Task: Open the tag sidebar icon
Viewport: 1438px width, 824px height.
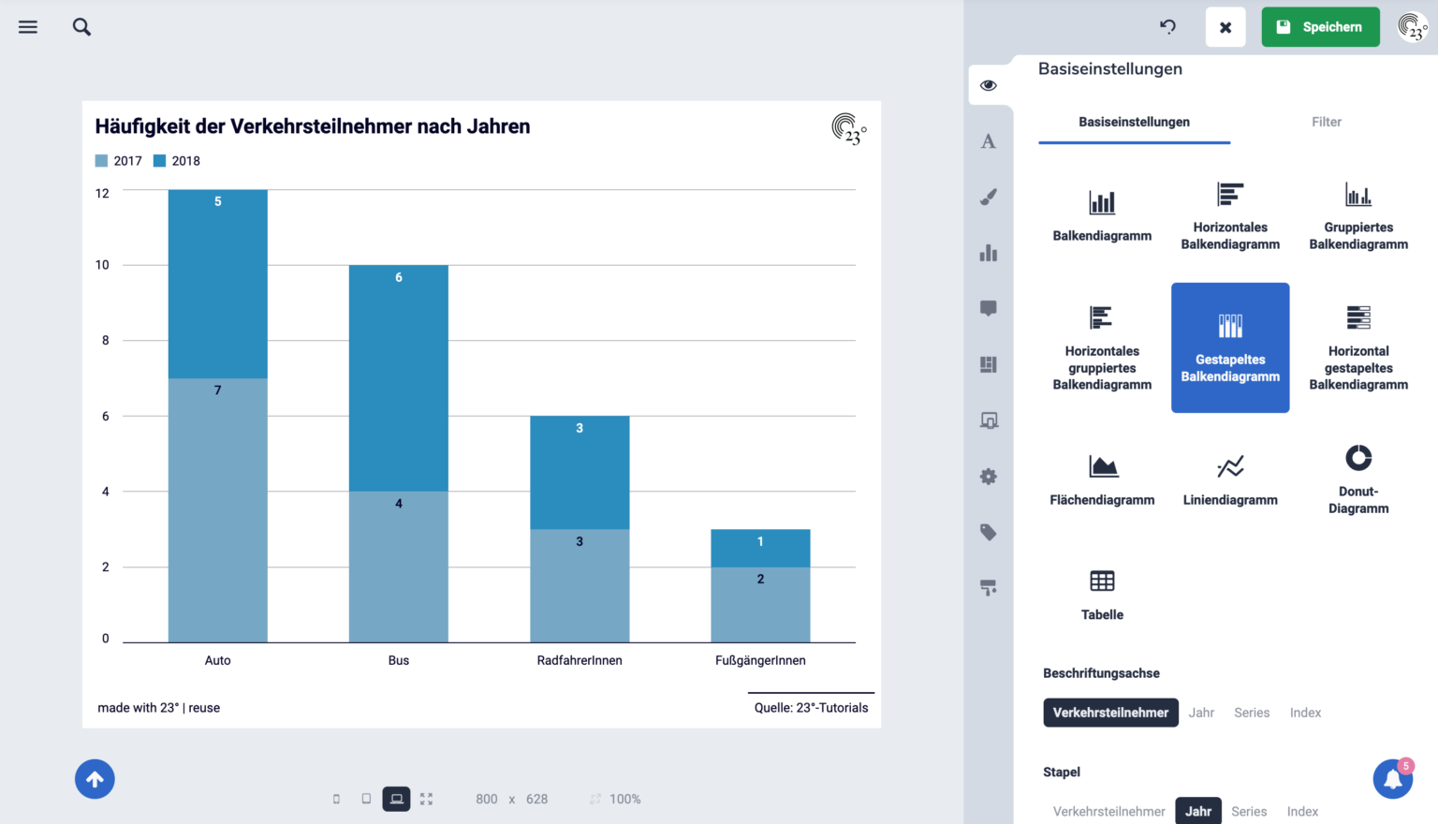Action: (989, 532)
